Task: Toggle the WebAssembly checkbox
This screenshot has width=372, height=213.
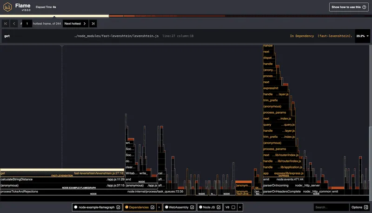Action: pos(192,207)
